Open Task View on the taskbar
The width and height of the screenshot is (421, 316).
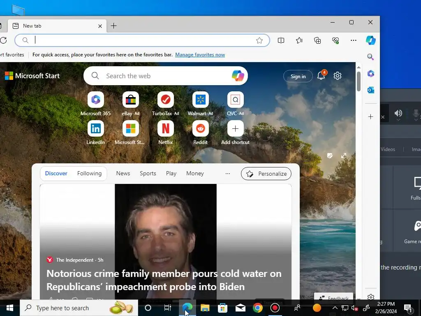(168, 308)
